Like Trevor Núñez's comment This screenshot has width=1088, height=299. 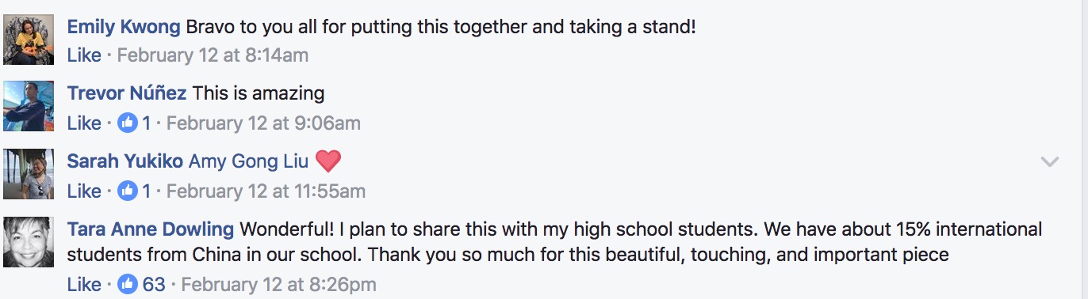(84, 123)
